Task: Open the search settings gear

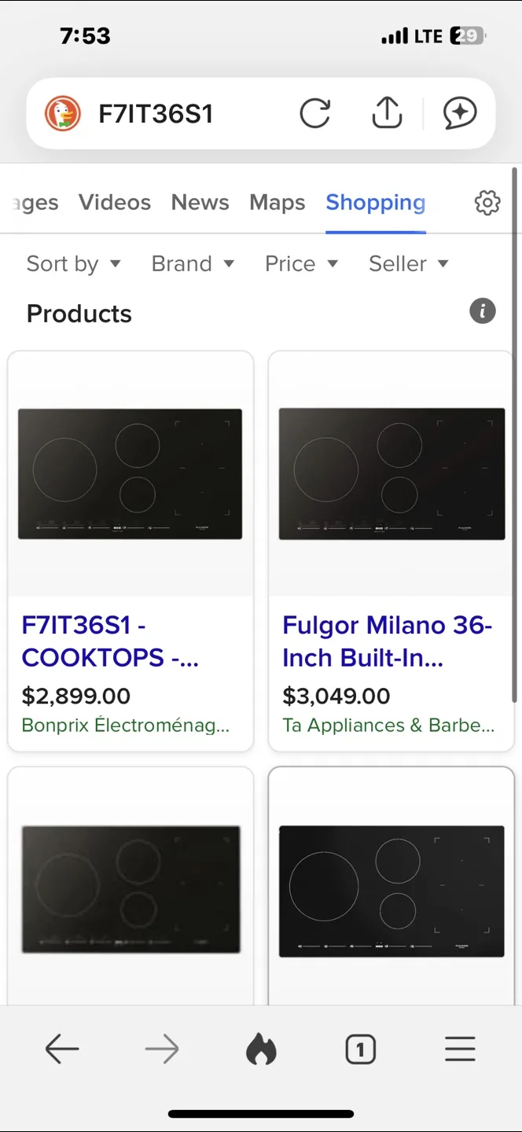Action: tap(487, 203)
